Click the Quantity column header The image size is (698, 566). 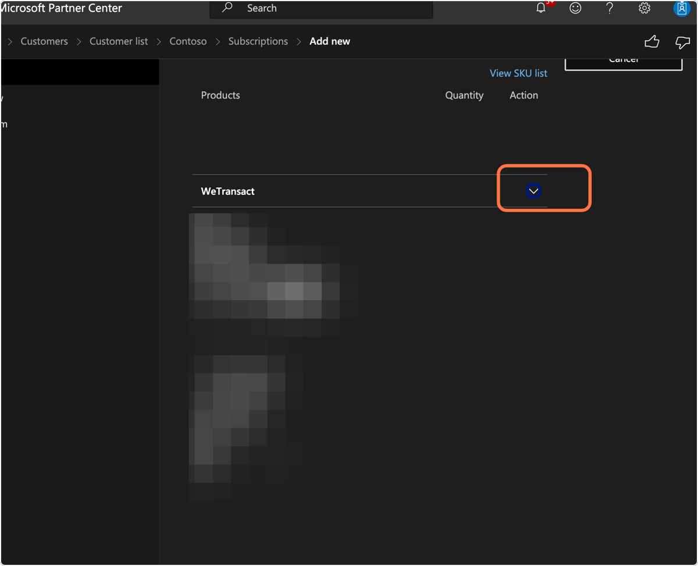(464, 95)
